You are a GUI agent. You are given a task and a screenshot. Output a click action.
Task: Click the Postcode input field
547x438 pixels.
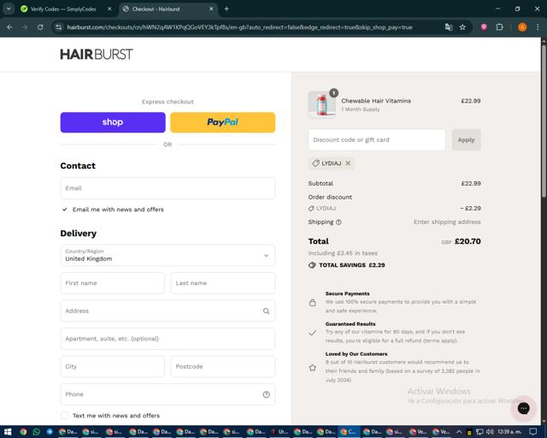click(x=223, y=366)
